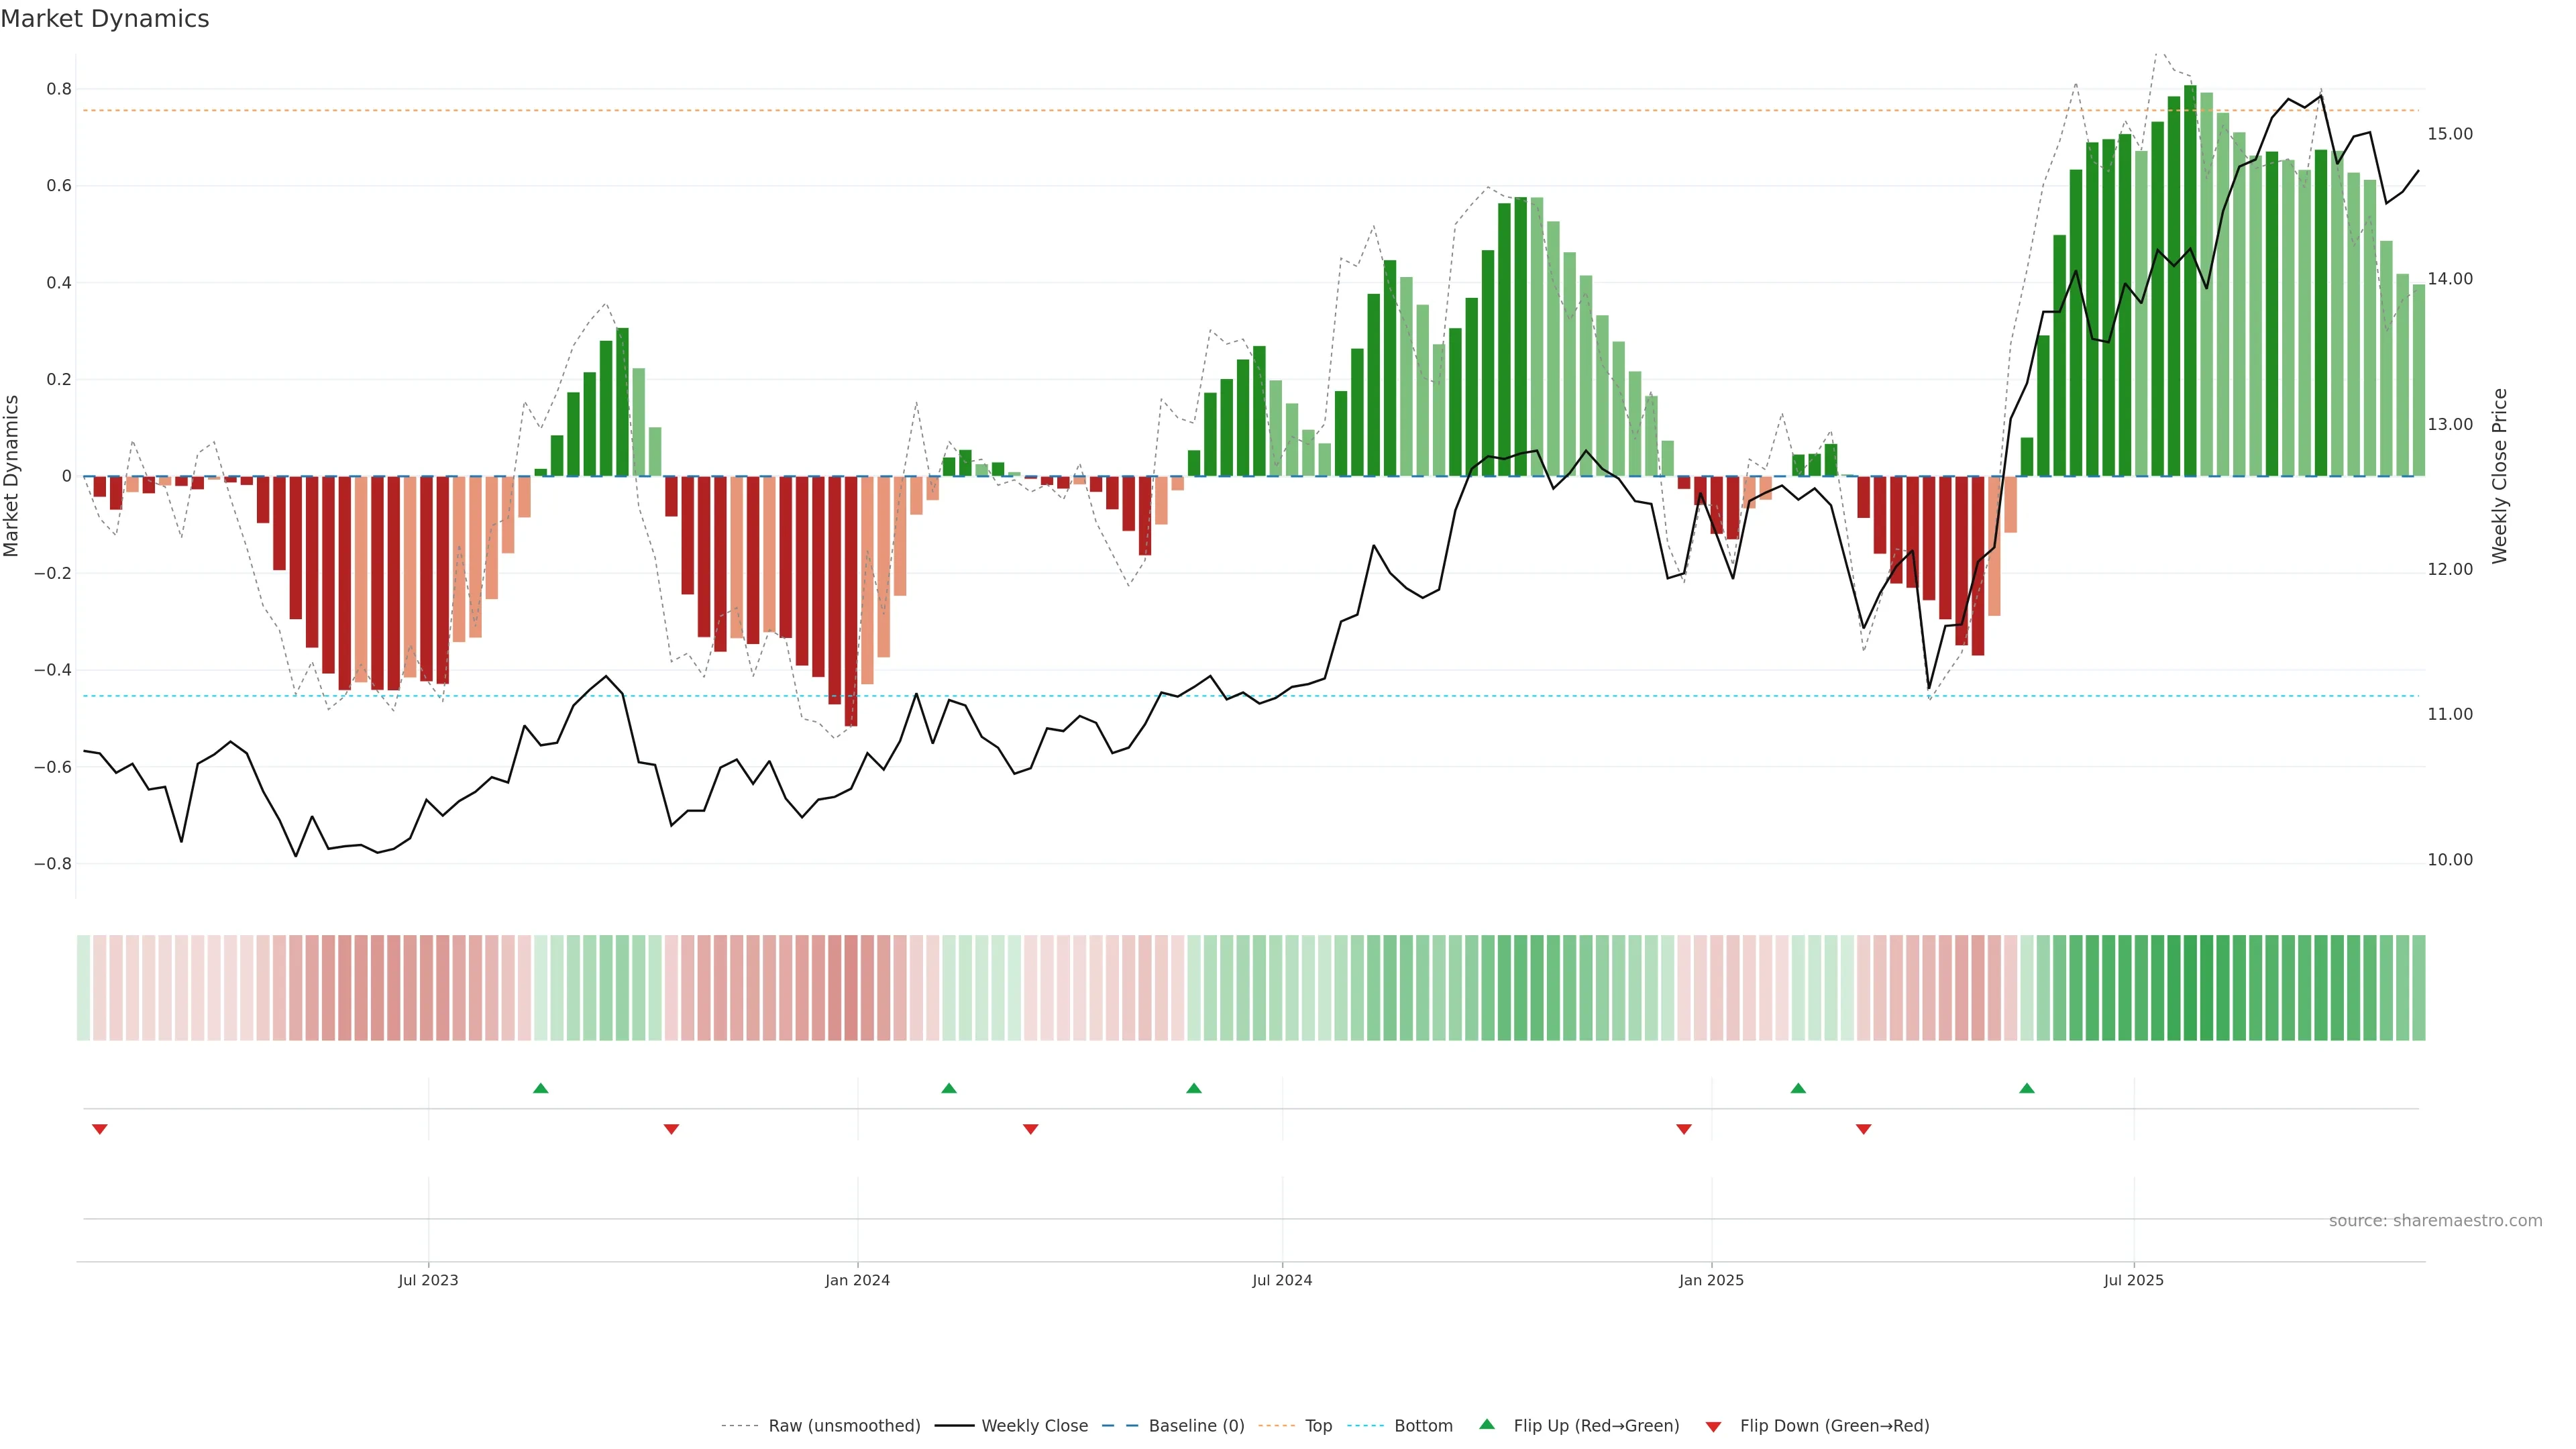2576x1449 pixels.
Task: Click the darkest green heatmap strip cell
Action: point(2190,988)
